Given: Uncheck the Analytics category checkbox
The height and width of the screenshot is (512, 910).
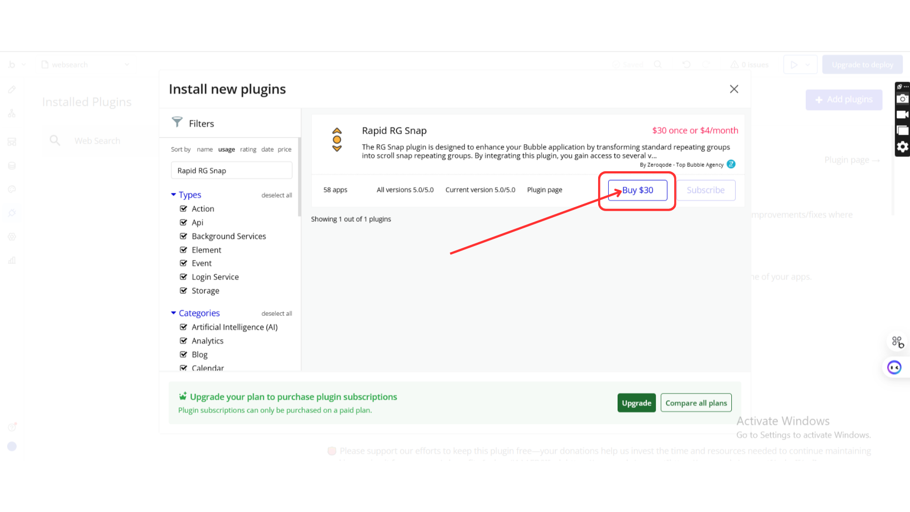Looking at the screenshot, I should 183,341.
